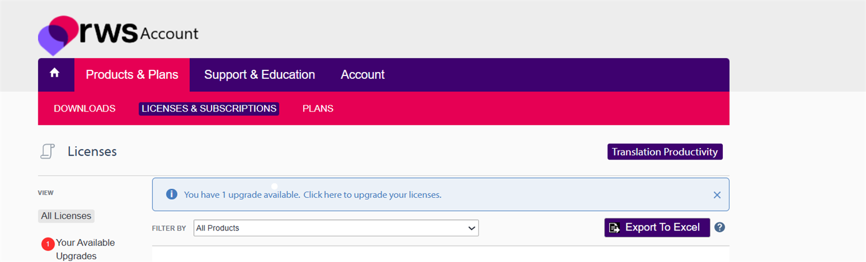This screenshot has width=866, height=262.
Task: Click the Excel icon on the export button
Action: click(x=614, y=228)
